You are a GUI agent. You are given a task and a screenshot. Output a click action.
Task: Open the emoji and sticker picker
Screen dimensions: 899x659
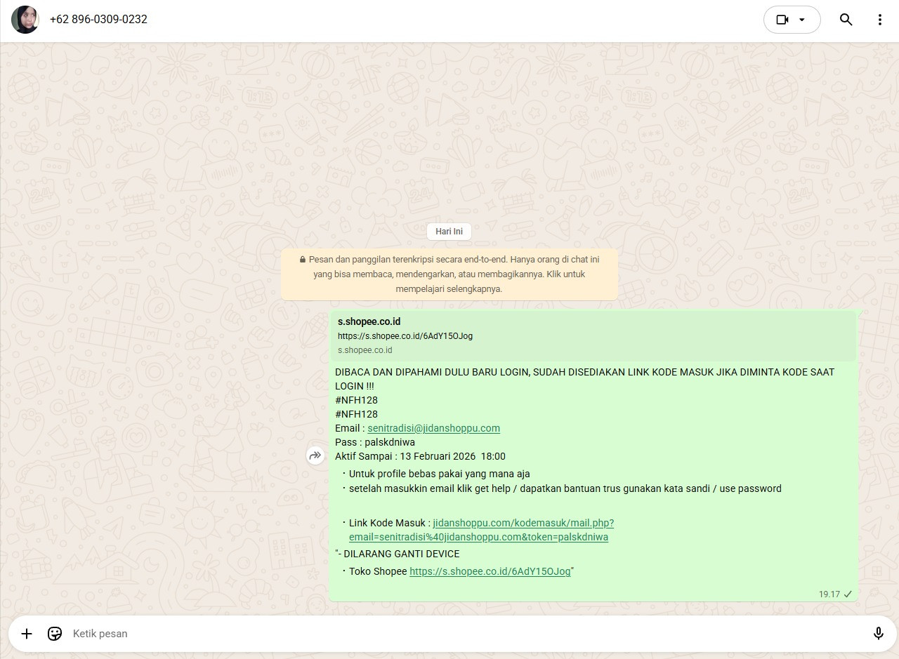click(x=55, y=634)
